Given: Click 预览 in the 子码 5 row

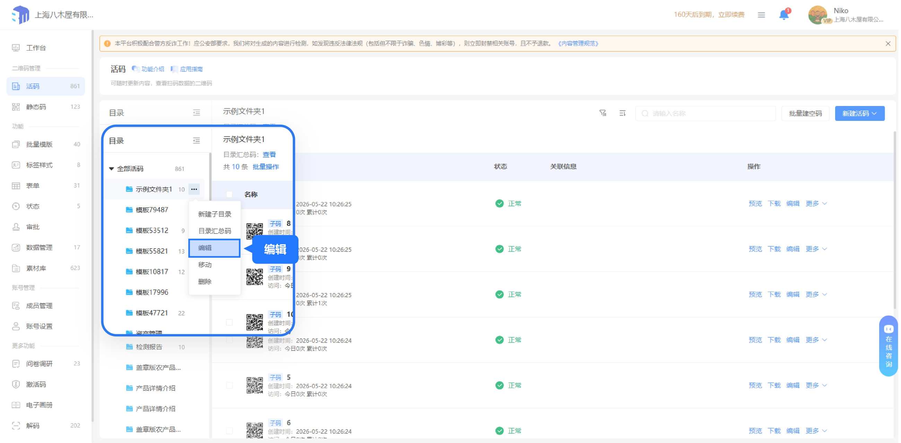Looking at the screenshot, I should (755, 385).
